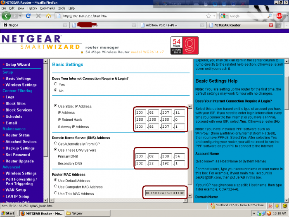The width and height of the screenshot is (289, 217).
Task: Open the Bookmarks menu
Action: [47, 8]
